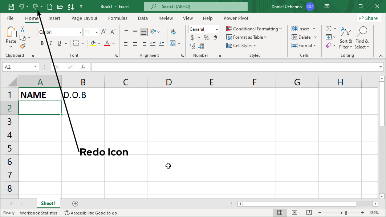Open Workbook Statistics in status bar
The image size is (386, 217).
point(38,213)
